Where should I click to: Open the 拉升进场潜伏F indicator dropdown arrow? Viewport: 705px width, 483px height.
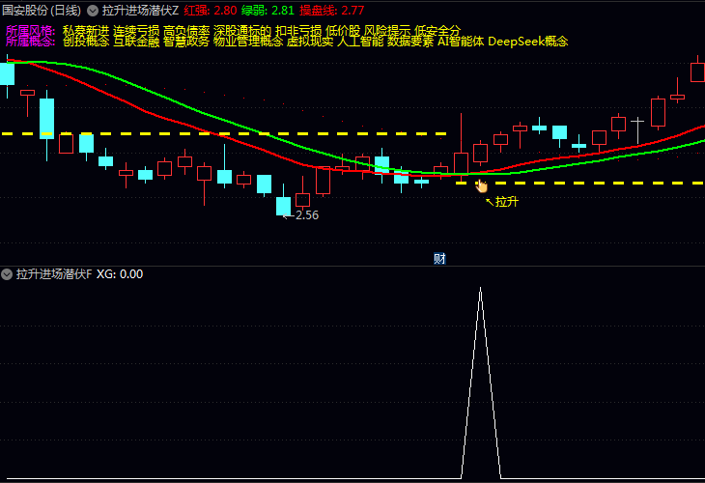tap(7, 274)
